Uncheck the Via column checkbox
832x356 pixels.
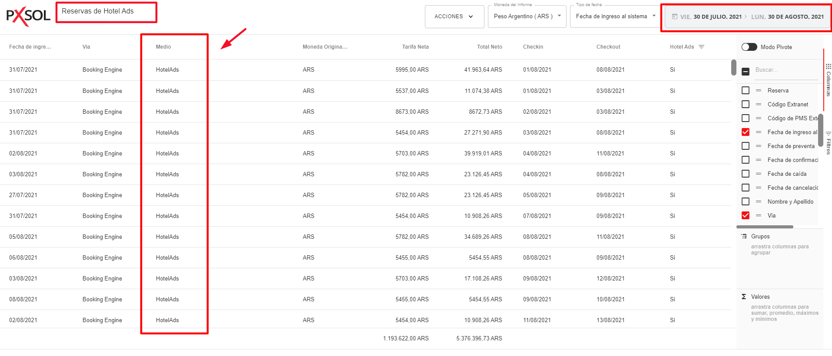[x=746, y=215]
